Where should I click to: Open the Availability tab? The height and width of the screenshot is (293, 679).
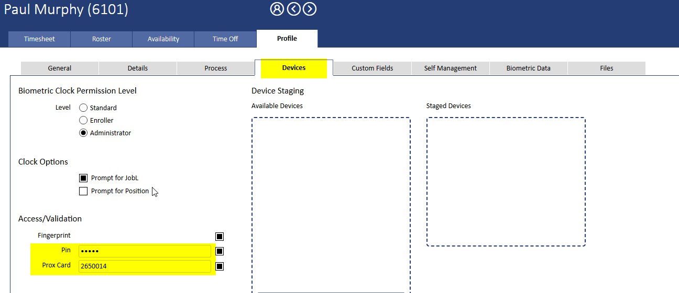(x=163, y=39)
